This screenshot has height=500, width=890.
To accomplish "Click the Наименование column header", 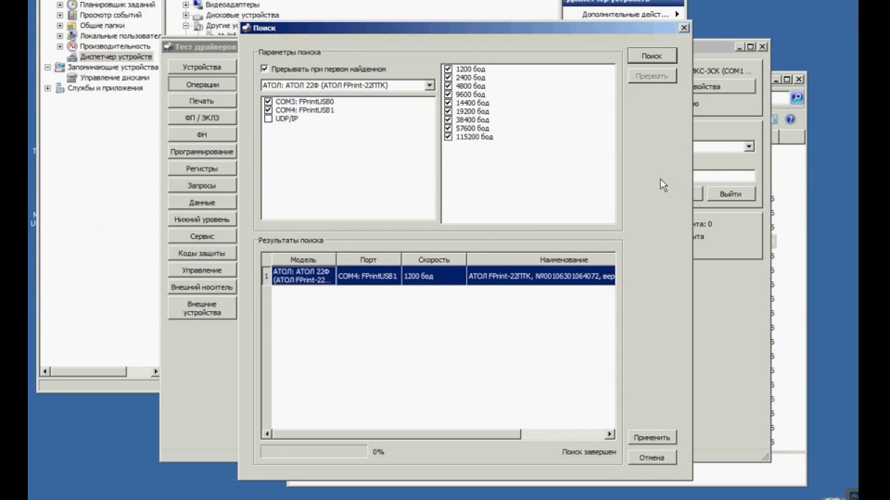I will click(541, 260).
